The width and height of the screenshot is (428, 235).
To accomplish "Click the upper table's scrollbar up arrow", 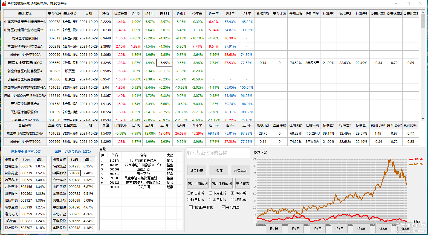I will (423, 12).
